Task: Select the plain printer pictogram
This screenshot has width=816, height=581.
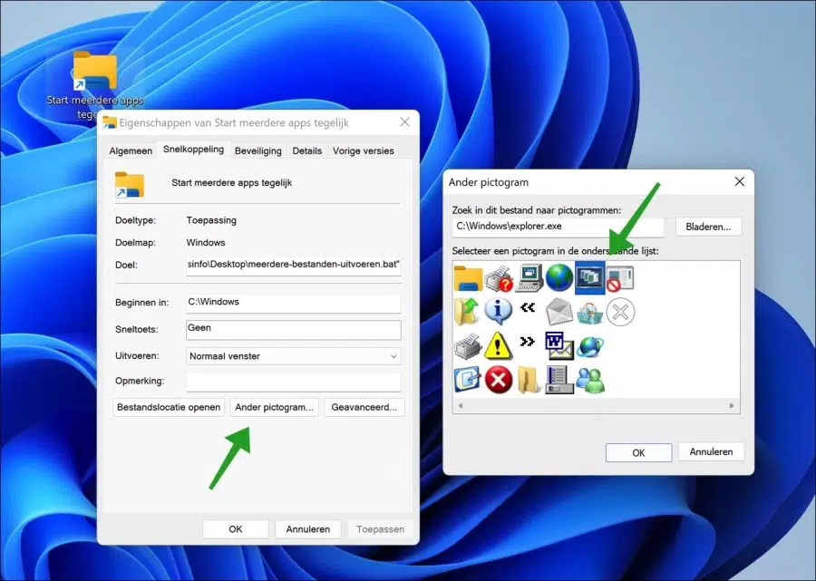Action: pos(468,346)
